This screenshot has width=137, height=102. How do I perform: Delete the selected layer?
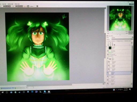click(114, 45)
